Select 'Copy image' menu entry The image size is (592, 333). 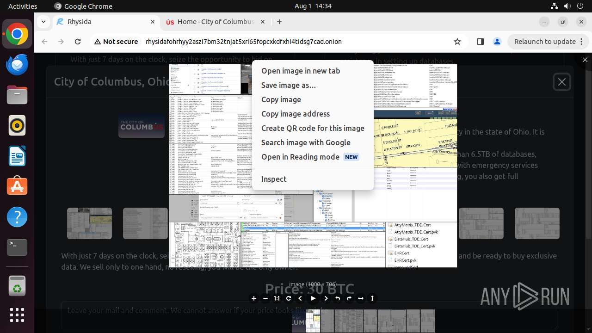coord(313,99)
